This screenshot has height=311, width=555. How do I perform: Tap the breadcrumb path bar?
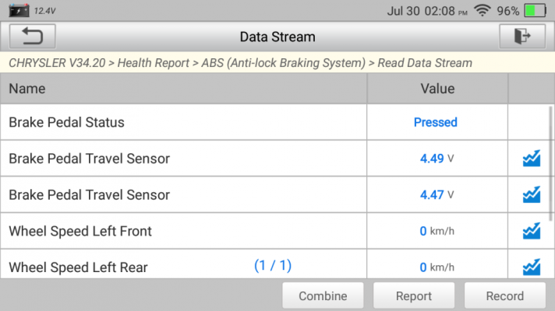pos(277,63)
